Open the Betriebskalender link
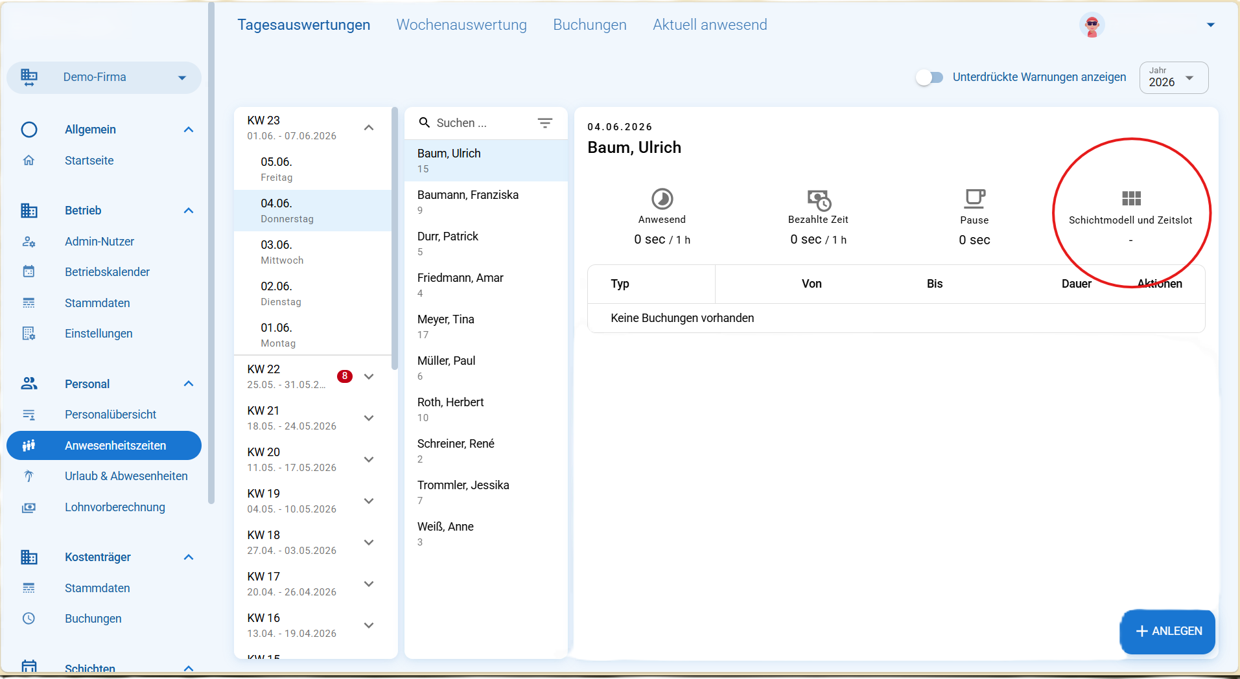This screenshot has height=679, width=1240. point(107,271)
